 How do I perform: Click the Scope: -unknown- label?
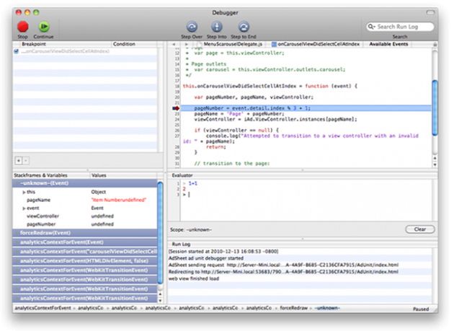click(x=191, y=229)
